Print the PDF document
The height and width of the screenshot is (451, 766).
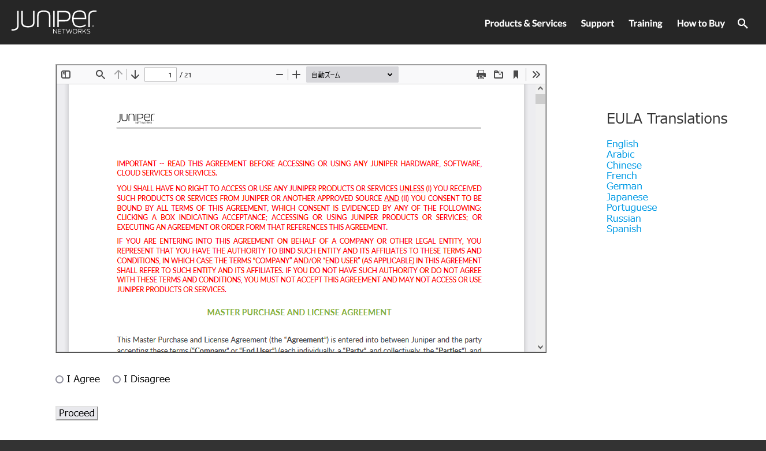[x=481, y=74]
